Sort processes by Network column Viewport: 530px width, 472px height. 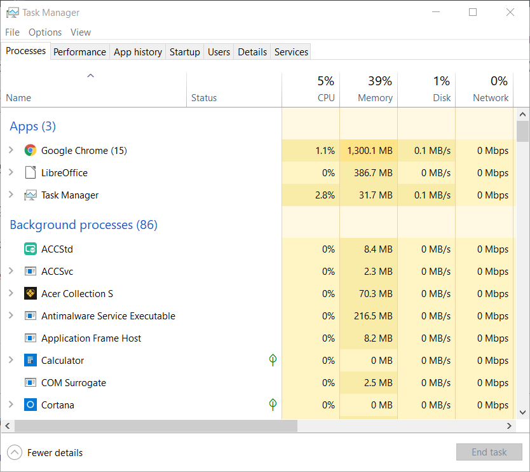(484, 90)
